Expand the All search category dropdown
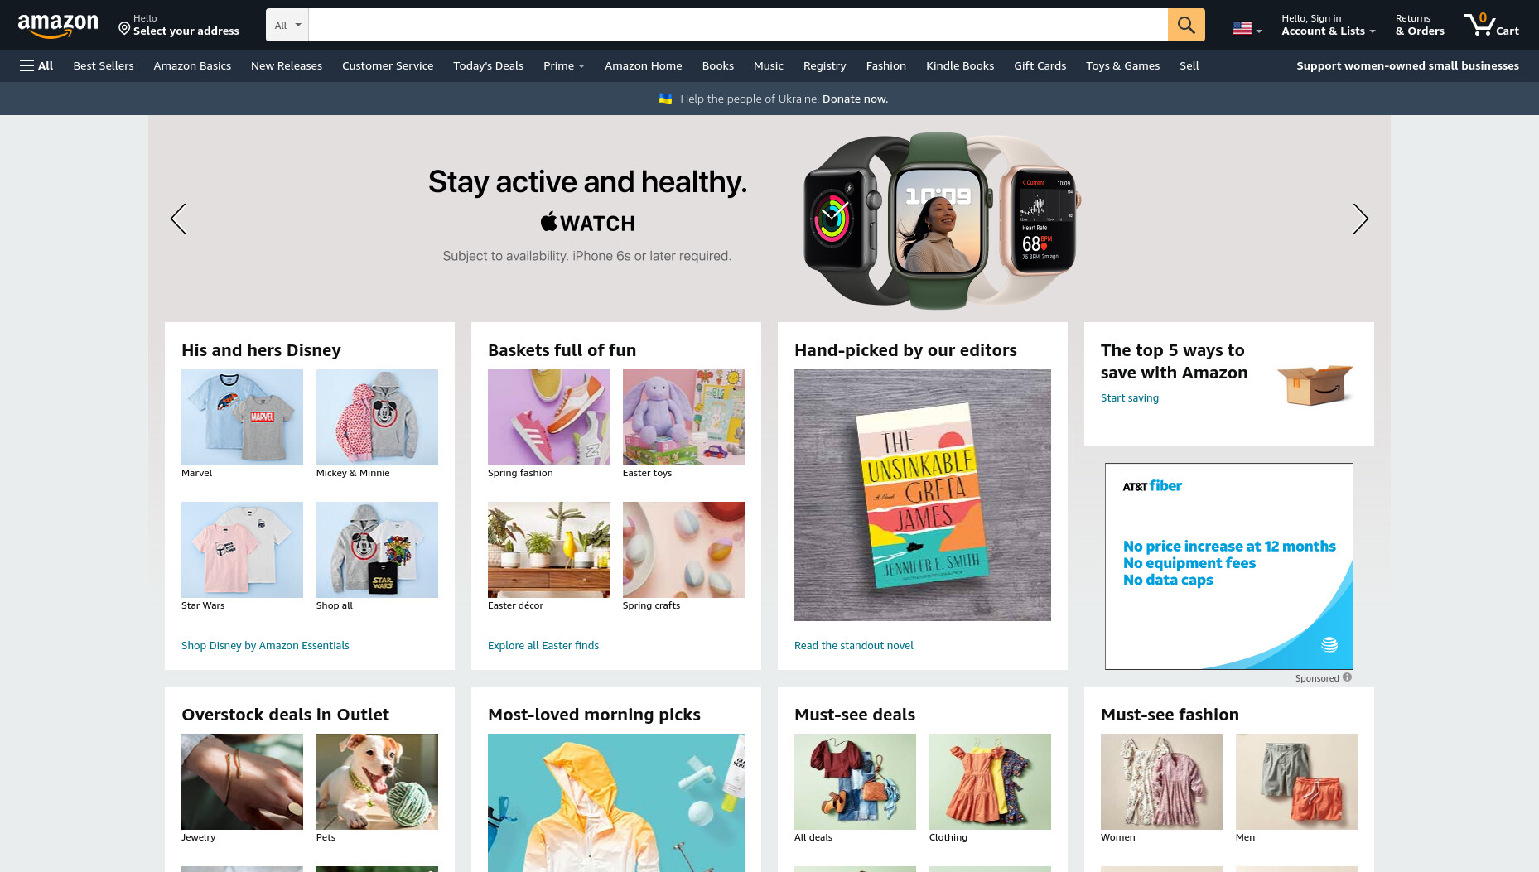Image resolution: width=1539 pixels, height=872 pixels. point(287,25)
